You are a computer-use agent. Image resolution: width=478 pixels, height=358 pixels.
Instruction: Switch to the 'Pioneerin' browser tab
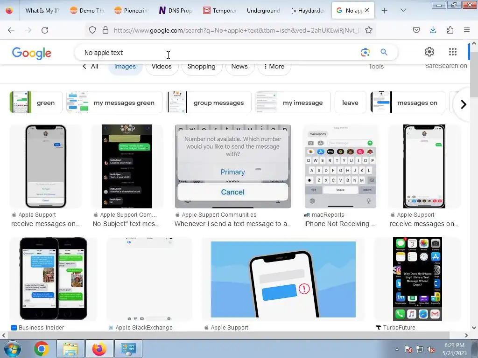click(x=131, y=11)
